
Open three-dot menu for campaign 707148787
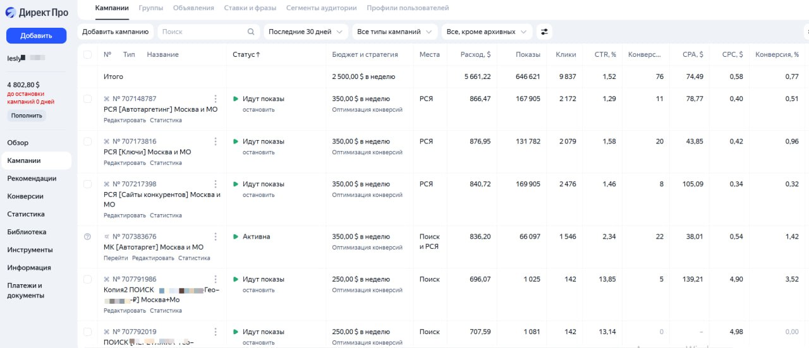(216, 99)
